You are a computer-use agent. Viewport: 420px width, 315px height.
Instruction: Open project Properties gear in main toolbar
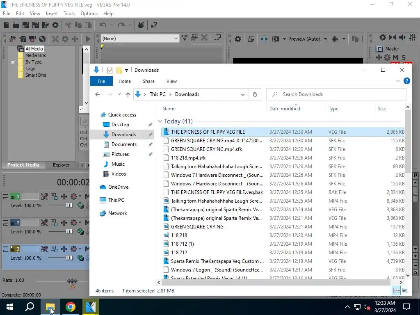(x=55, y=25)
